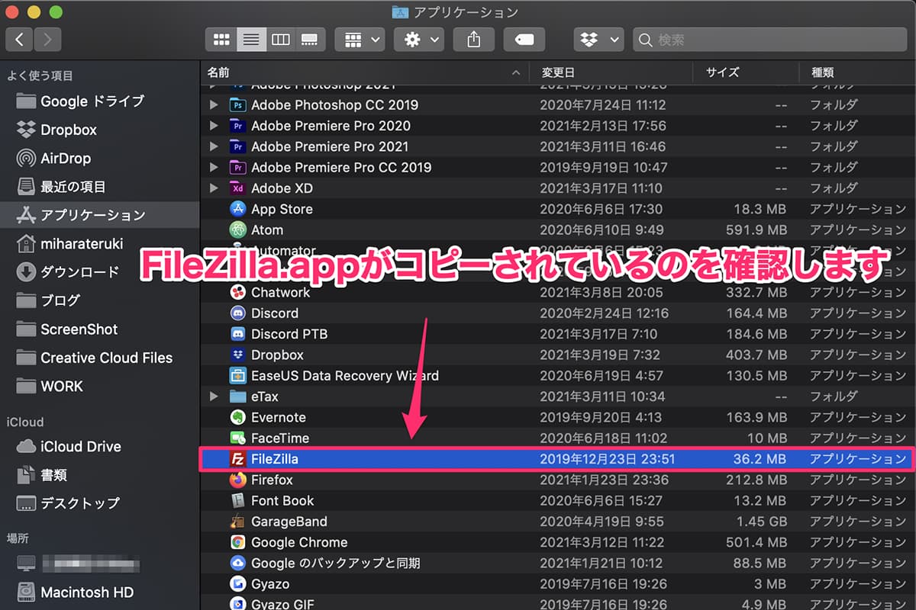The image size is (916, 610).
Task: Navigate back with the back arrow button
Action: click(19, 39)
